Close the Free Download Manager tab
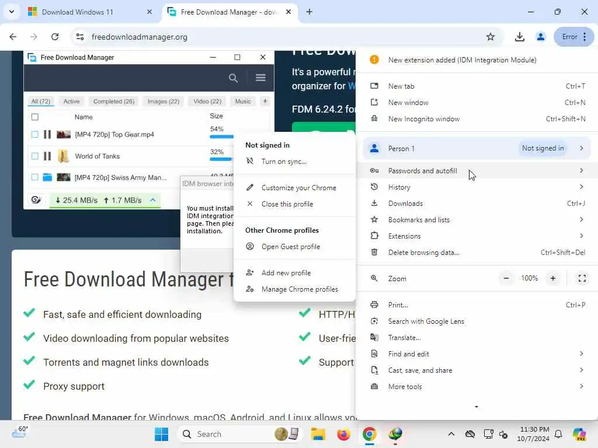 click(x=288, y=12)
